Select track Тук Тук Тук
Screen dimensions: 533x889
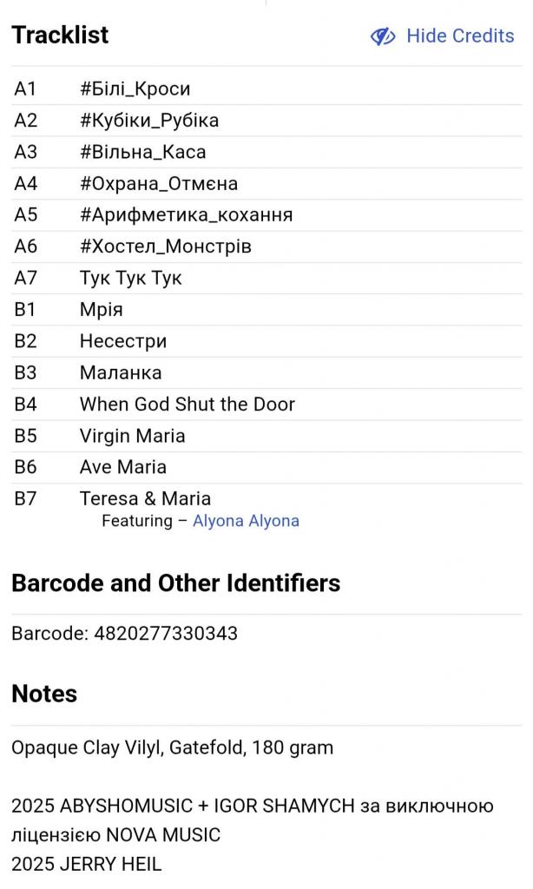coord(130,278)
